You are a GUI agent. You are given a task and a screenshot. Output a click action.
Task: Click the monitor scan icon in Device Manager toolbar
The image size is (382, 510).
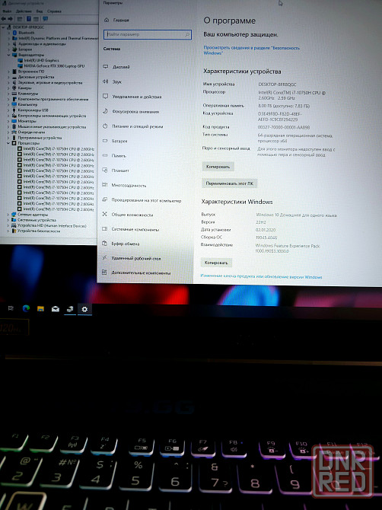[x=45, y=19]
